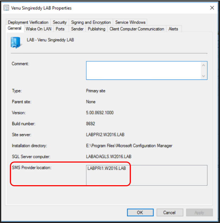Click SQL Server value LABAOAGLS.W2016.LAB
Screen dimensions: 220x223
click(x=109, y=157)
